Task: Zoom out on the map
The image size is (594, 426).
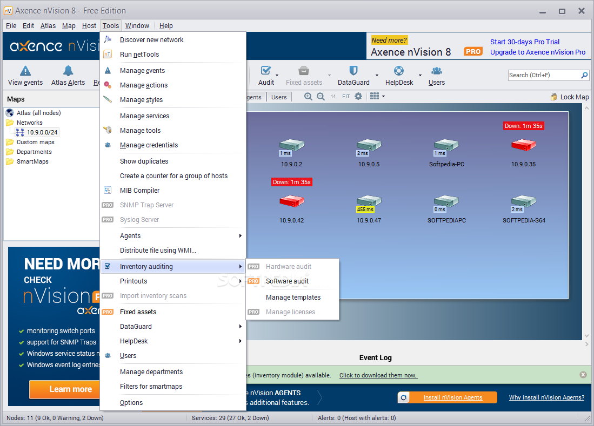Action: tap(321, 97)
